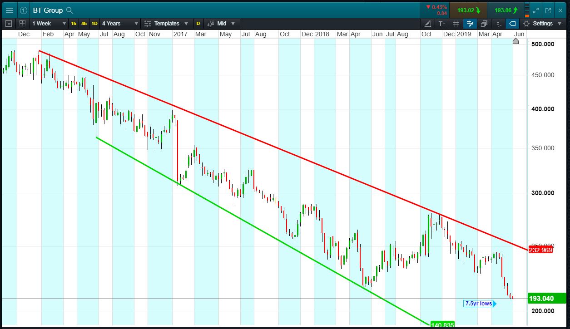Click the BT Group instrument title

coord(47,10)
